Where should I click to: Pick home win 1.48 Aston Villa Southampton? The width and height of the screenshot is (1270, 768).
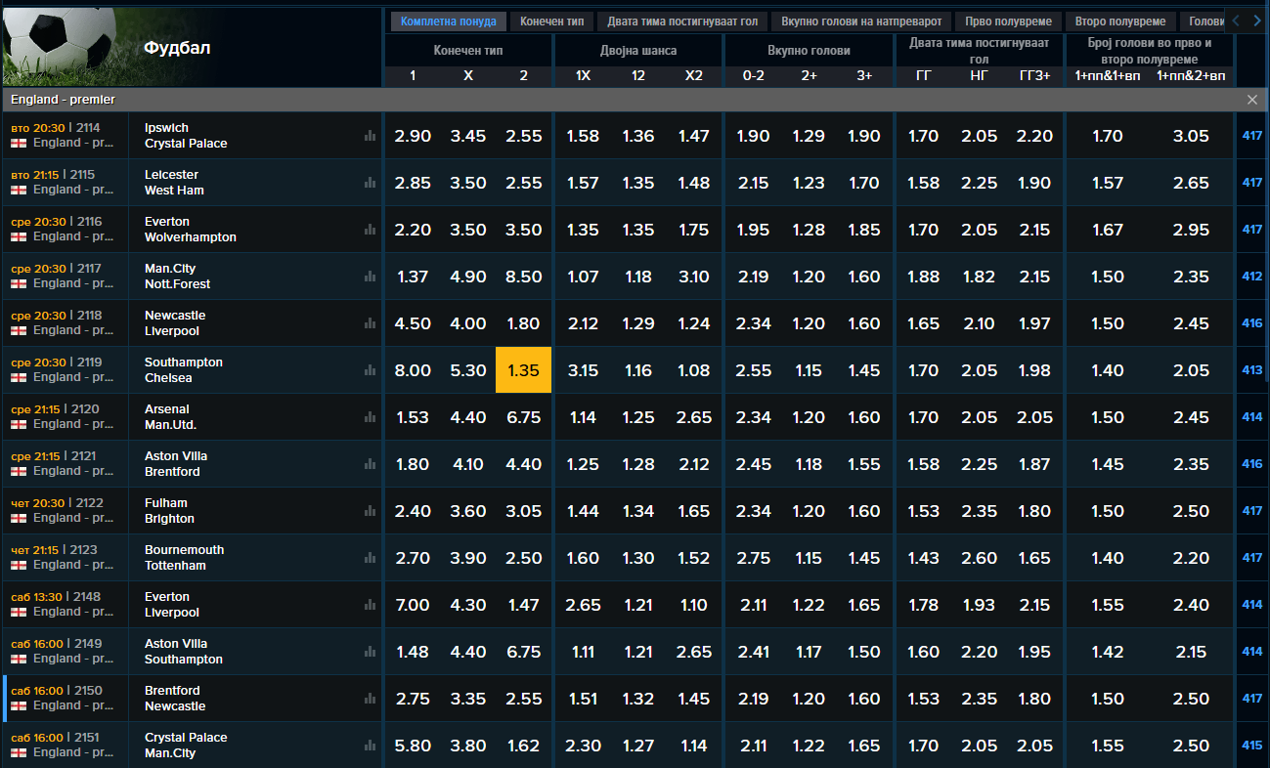point(413,652)
